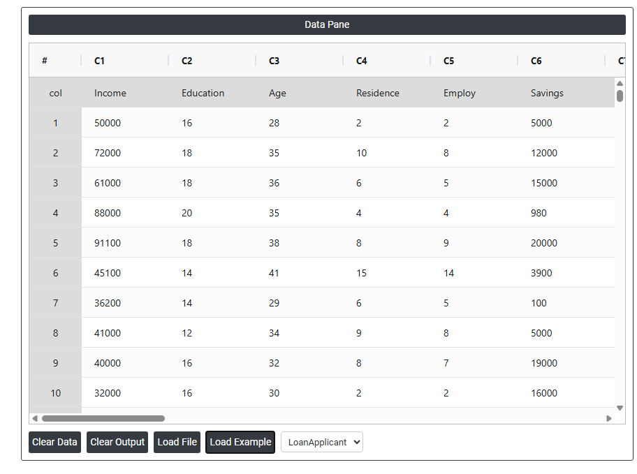
Task: Open the LoanApplicant example dropdown
Action: (322, 442)
